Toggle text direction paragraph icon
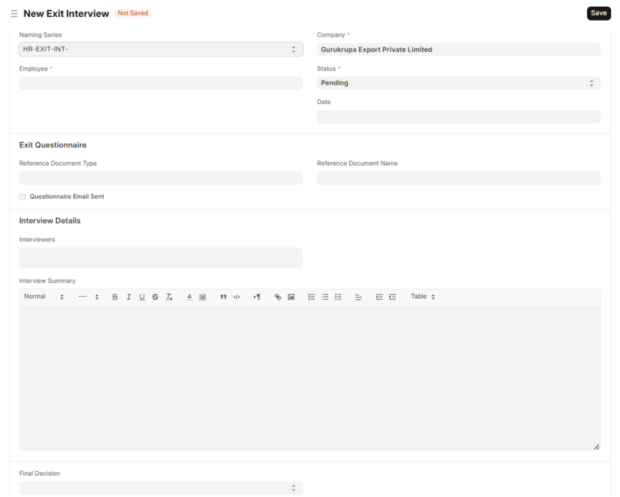The width and height of the screenshot is (620, 497). [257, 297]
